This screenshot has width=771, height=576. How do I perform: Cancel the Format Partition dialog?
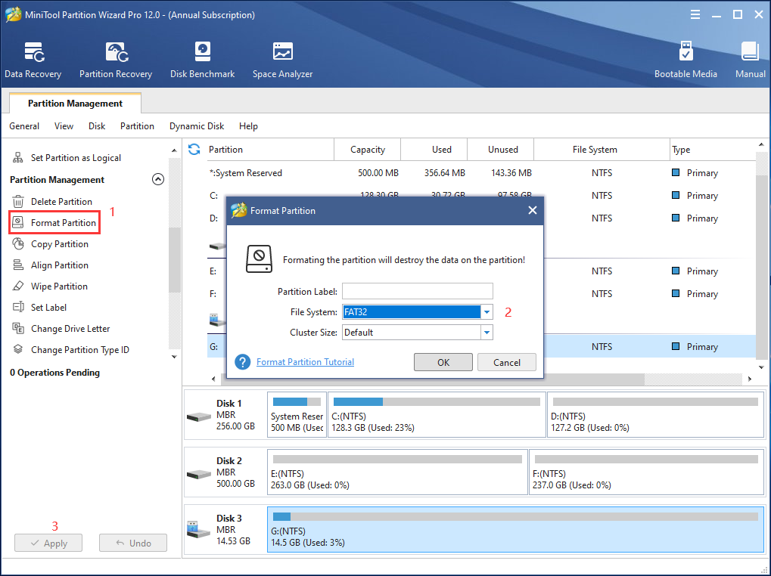(x=506, y=362)
